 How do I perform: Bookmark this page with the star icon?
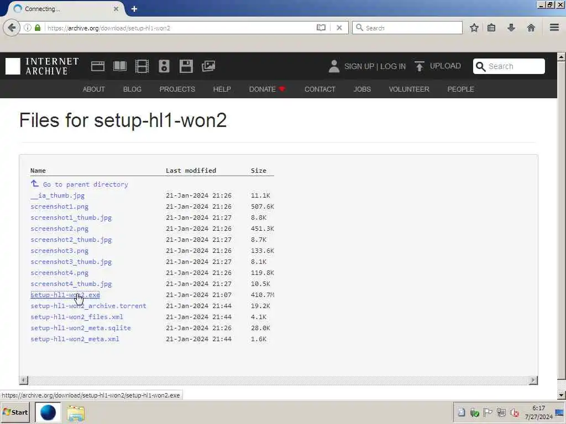coord(474,28)
